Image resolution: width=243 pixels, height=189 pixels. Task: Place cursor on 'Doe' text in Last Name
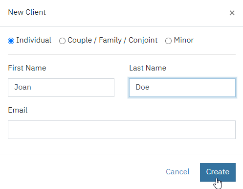[143, 87]
